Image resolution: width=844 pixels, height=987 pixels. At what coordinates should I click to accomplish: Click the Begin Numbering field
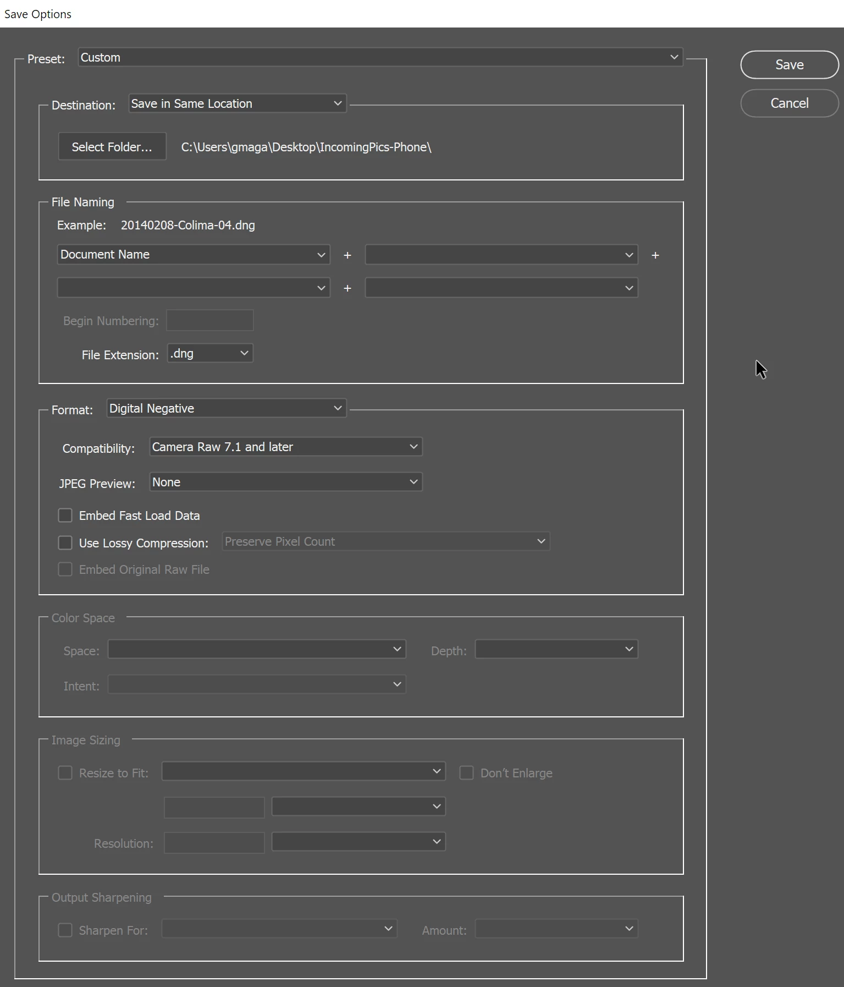tap(210, 320)
